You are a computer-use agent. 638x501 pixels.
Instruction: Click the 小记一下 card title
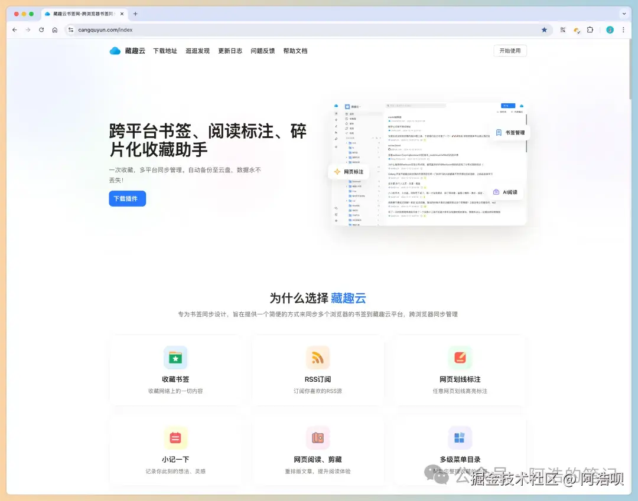(x=175, y=459)
